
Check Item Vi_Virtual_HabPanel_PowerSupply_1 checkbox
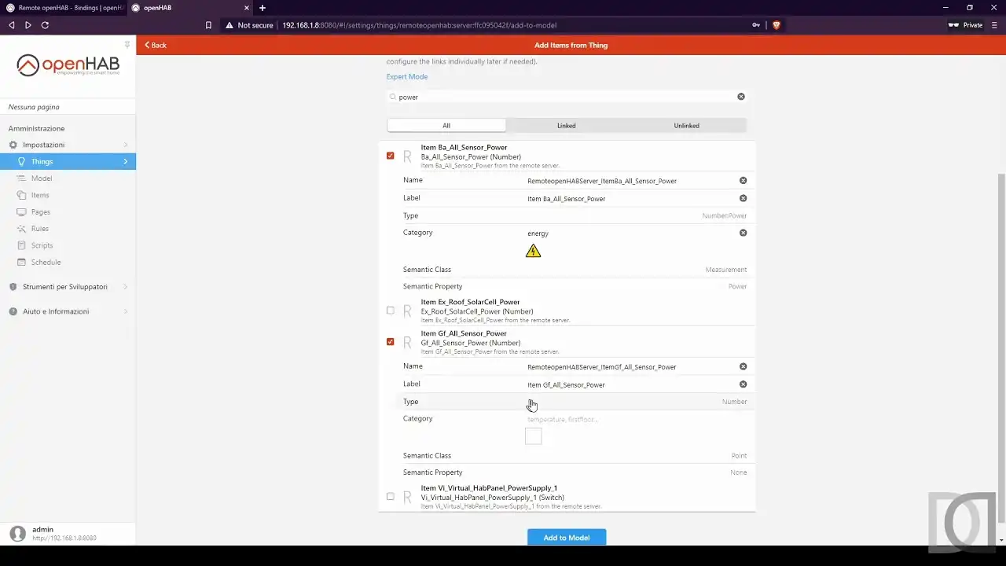point(391,497)
